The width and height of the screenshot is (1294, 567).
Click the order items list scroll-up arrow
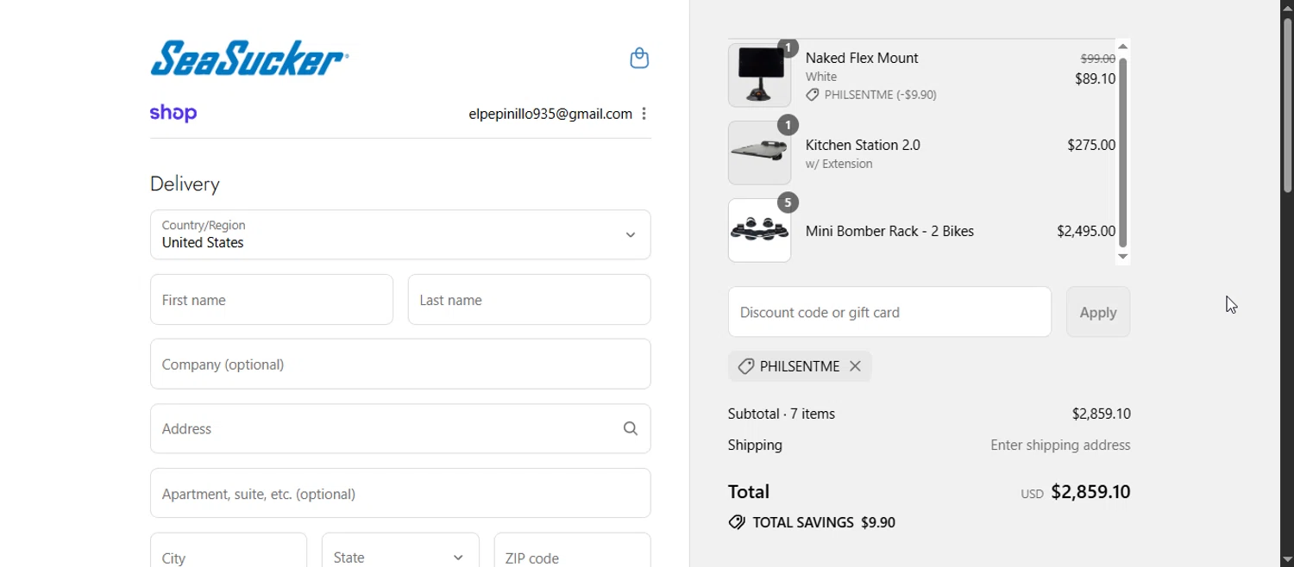[1122, 46]
